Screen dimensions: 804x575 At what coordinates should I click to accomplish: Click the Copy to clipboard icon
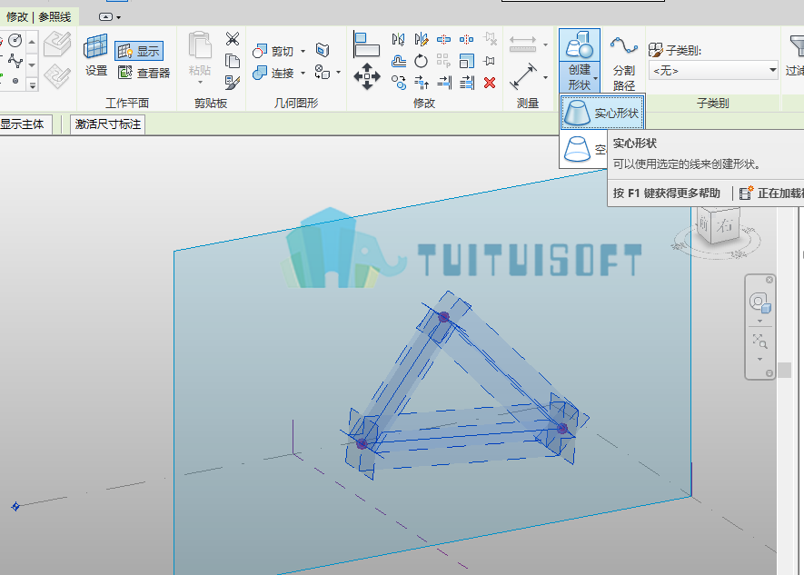[x=233, y=61]
